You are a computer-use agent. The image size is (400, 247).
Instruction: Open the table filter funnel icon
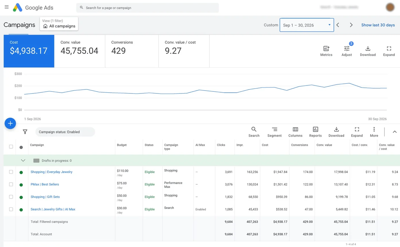pyautogui.click(x=25, y=132)
